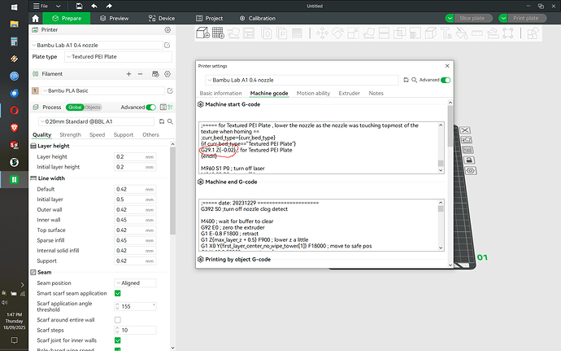Viewport: 561px width, 351px height.
Task: Search process settings with magnifier icon
Action: pyautogui.click(x=170, y=121)
